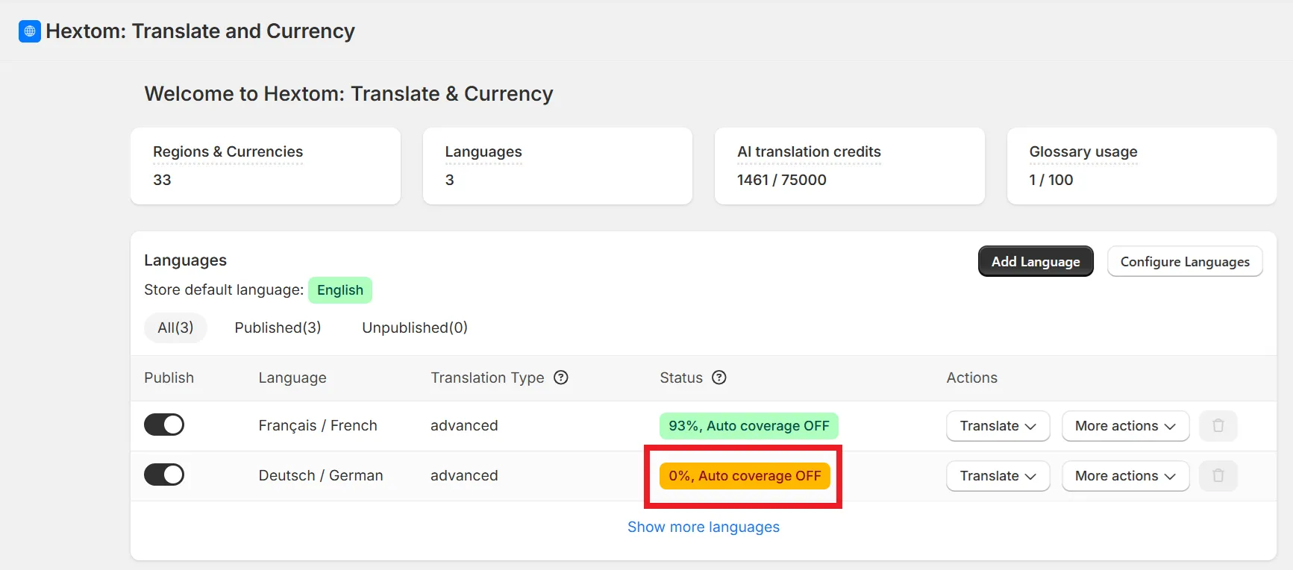Click the 1461 / 75000 credits value

click(782, 180)
